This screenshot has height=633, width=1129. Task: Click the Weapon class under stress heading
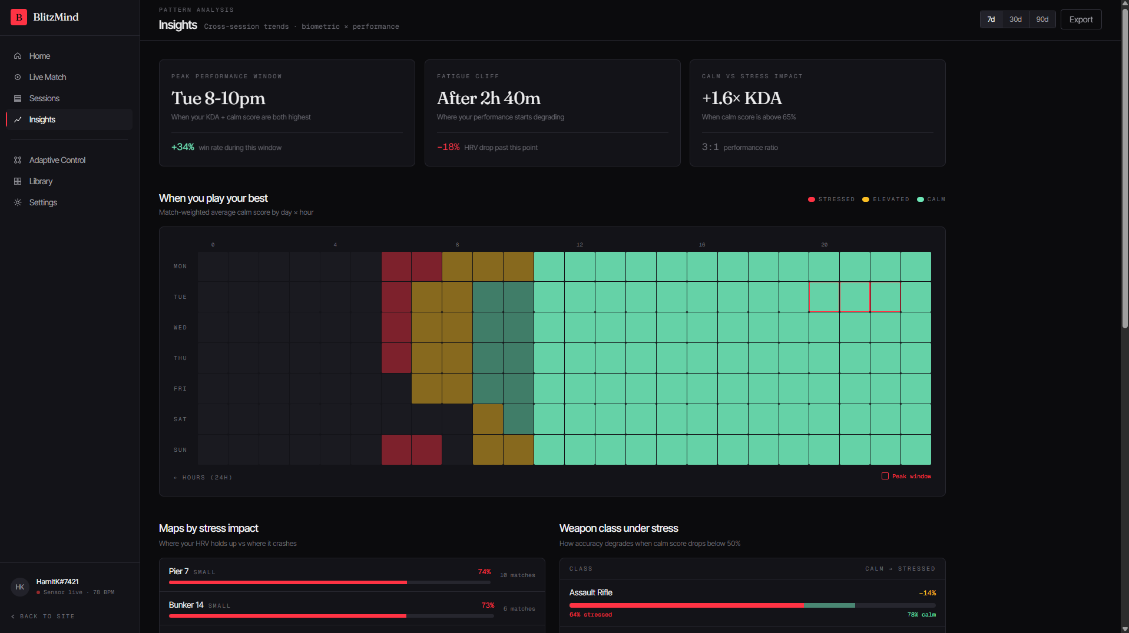coord(618,528)
